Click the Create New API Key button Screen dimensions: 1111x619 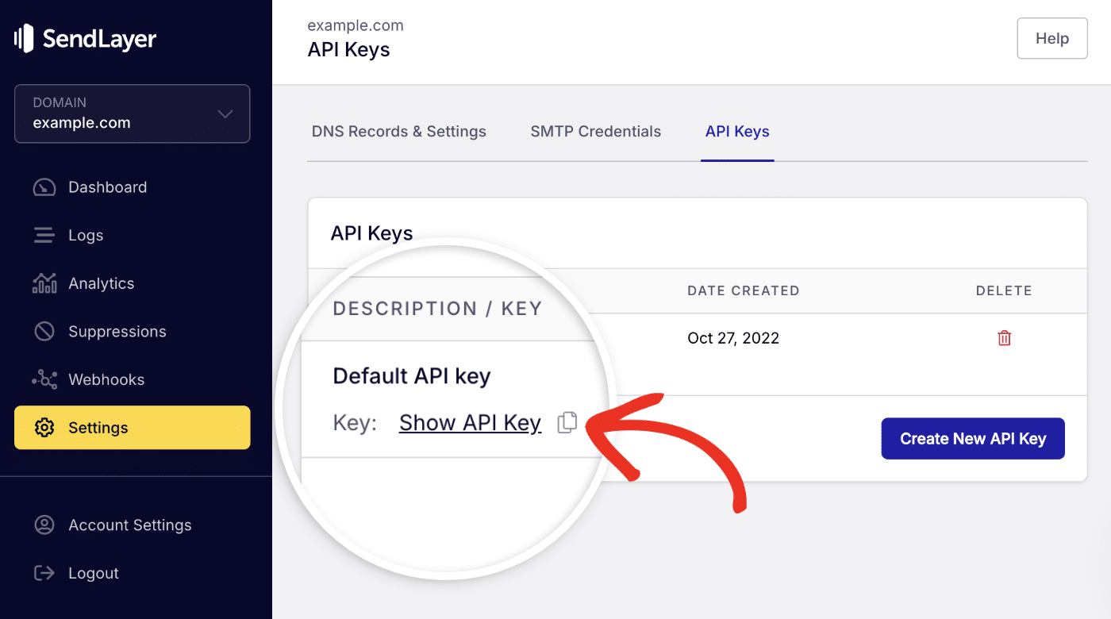tap(972, 438)
